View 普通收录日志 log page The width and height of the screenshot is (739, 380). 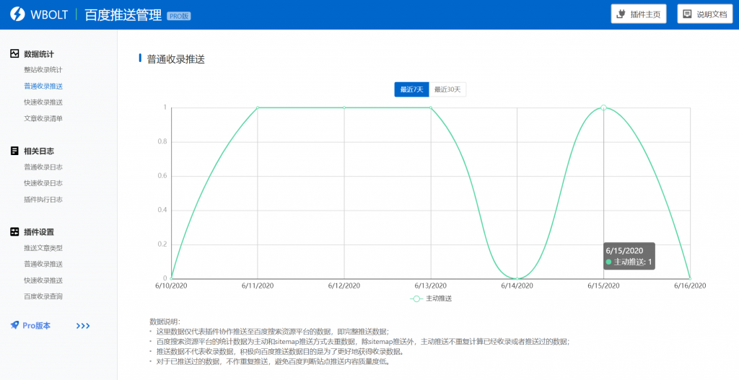[x=43, y=167]
